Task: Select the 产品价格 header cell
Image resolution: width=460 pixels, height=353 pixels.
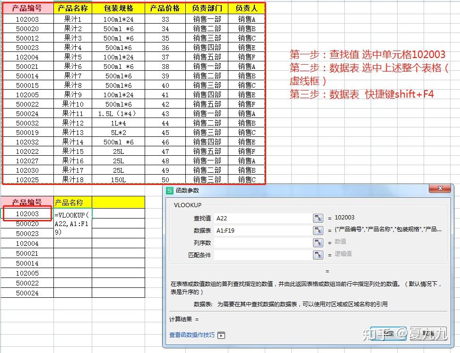Action: 165,8
